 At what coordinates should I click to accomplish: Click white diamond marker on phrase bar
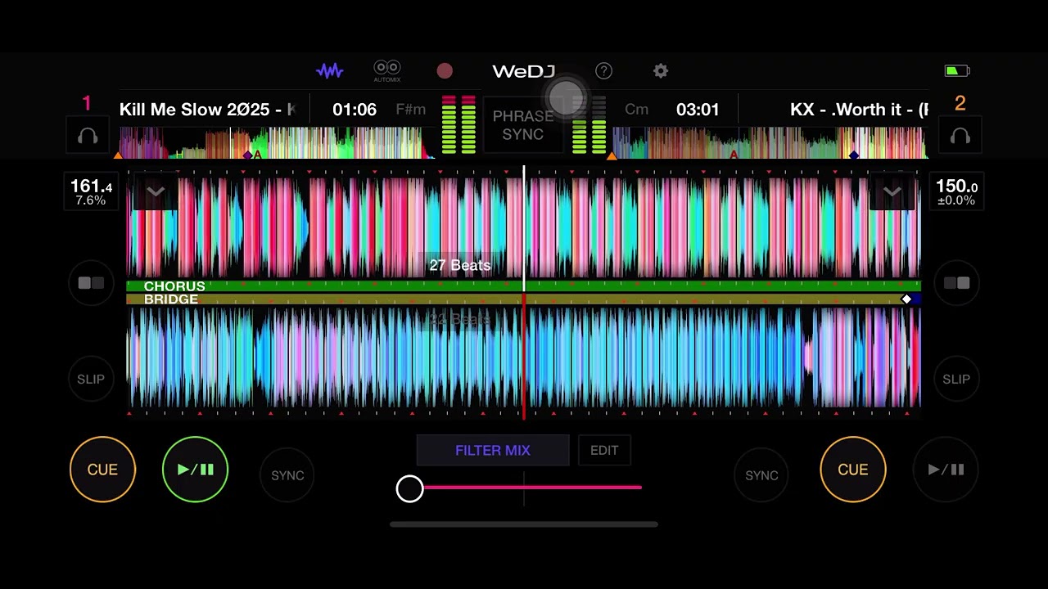tap(906, 299)
